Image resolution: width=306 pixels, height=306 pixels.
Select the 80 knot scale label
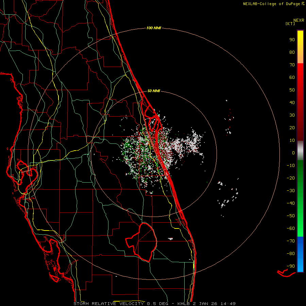[x=292, y=52]
